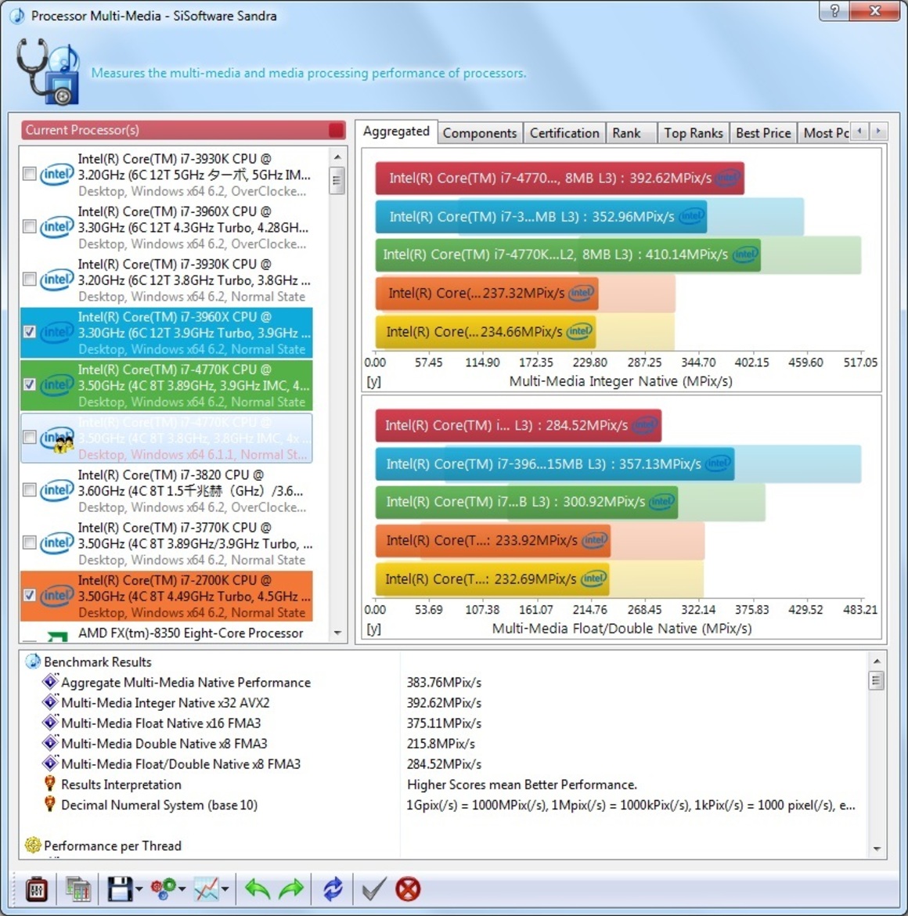This screenshot has height=916, width=908.
Task: Switch to the Components tab
Action: [479, 133]
